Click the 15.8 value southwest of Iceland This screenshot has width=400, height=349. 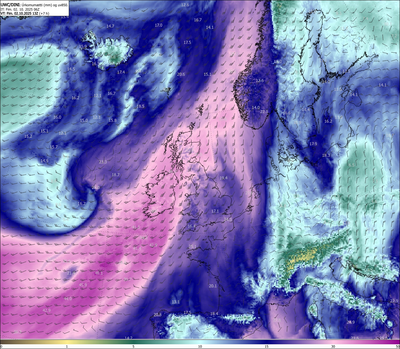[x=112, y=120]
